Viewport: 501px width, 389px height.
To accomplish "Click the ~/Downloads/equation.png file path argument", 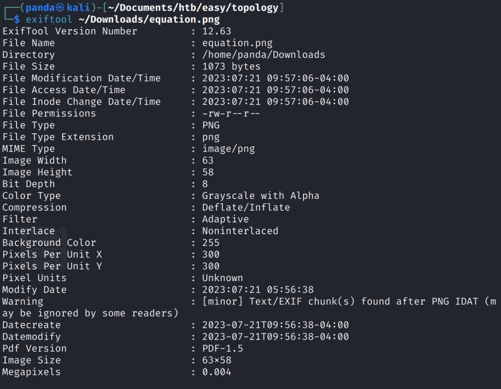I will 149,19.
